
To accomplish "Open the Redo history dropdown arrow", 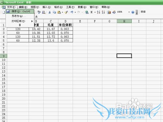I will point(82,12).
